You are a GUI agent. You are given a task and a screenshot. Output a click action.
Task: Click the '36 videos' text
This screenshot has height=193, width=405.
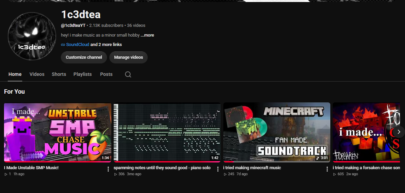(136, 26)
